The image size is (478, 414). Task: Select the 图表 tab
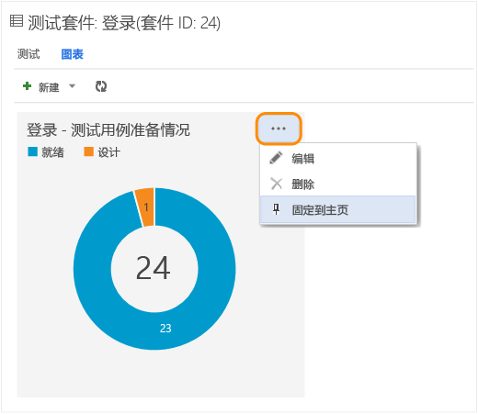tap(73, 54)
